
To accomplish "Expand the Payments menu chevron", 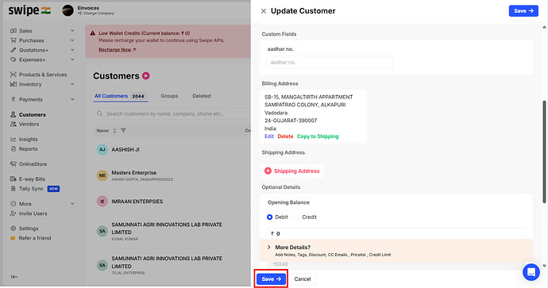I will click(x=72, y=99).
